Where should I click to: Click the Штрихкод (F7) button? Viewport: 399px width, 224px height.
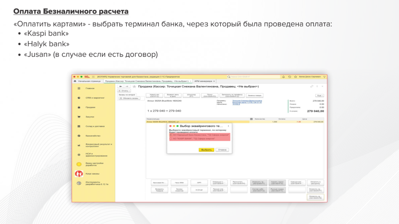(x=191, y=96)
